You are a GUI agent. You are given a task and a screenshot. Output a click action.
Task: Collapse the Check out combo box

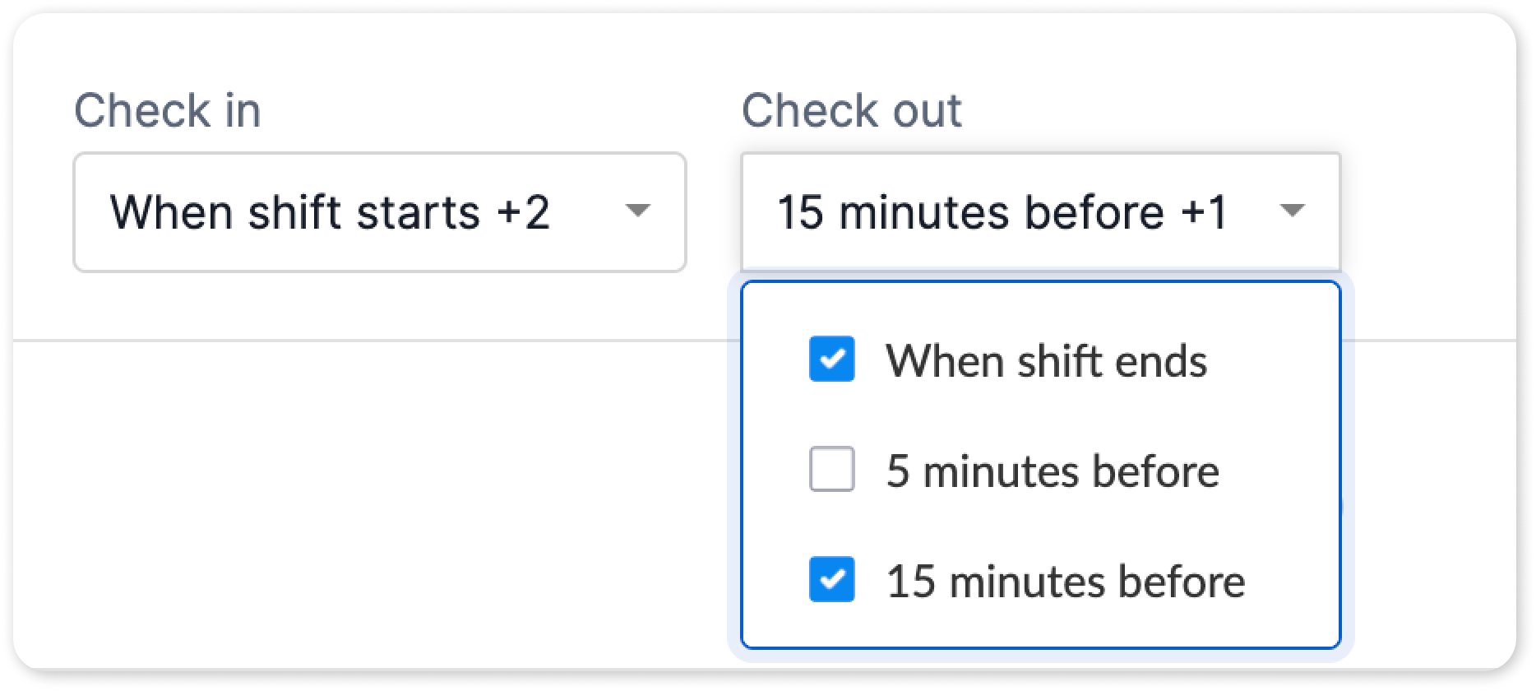click(x=1040, y=212)
